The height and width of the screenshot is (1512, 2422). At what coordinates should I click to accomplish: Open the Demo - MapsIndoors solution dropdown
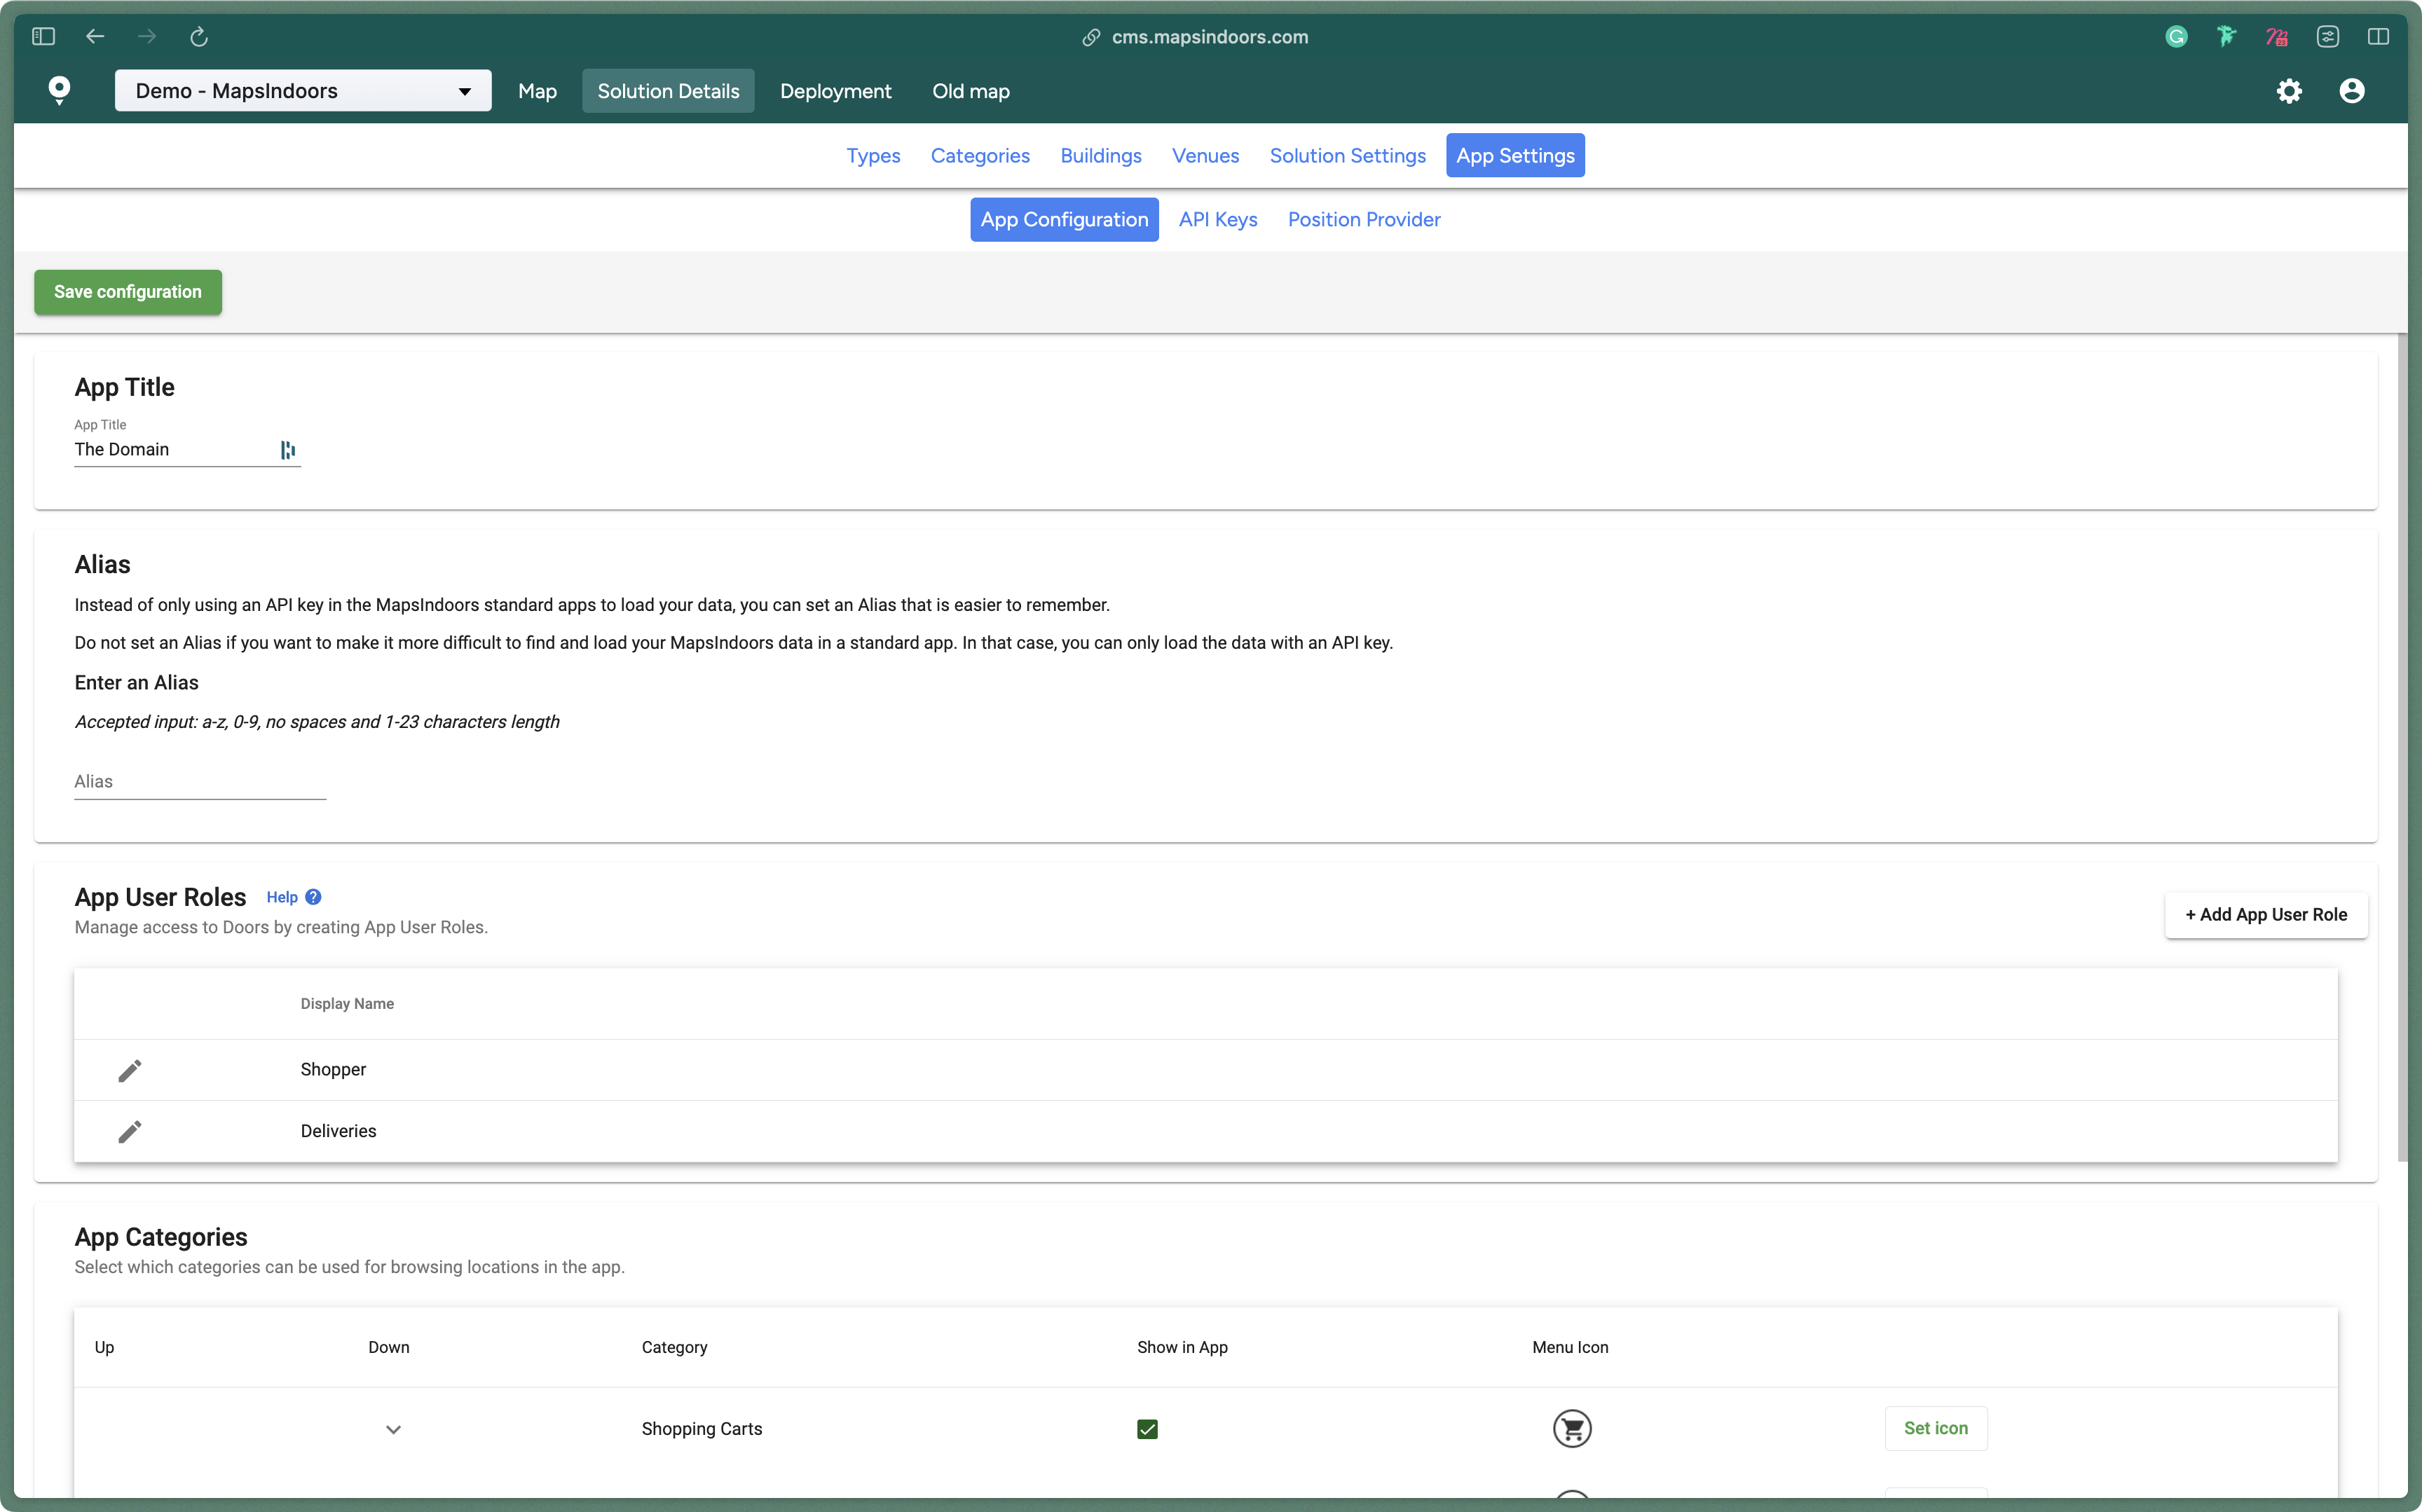click(303, 91)
